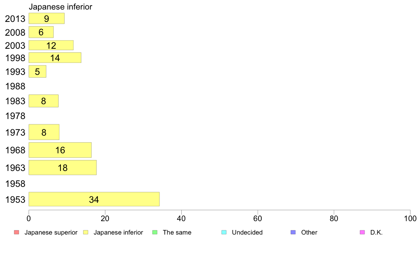The image size is (420, 260).
Task: Click the Japanese superior legend text
Action: (x=51, y=232)
